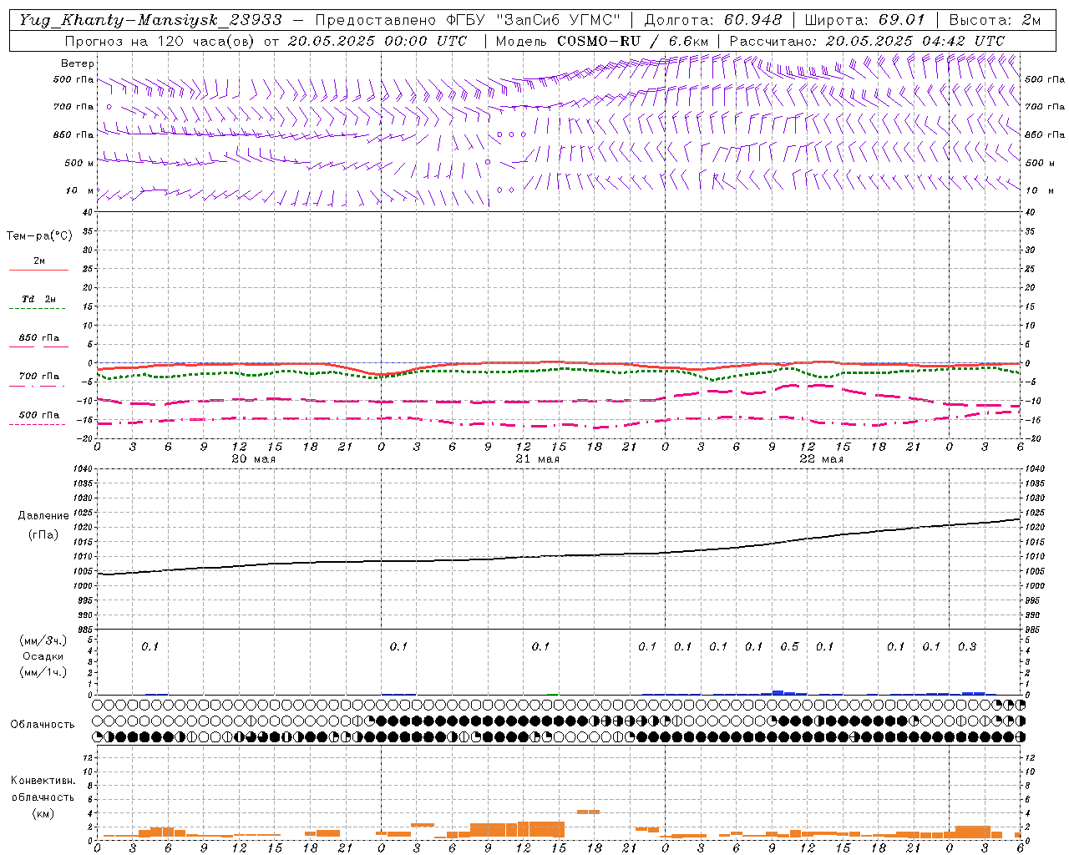1069x855 pixels.
Task: Click the 0.5 precipitation amount value
Action: point(789,647)
